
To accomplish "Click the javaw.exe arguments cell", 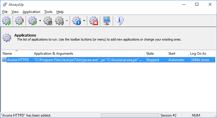I will (x=88, y=60).
